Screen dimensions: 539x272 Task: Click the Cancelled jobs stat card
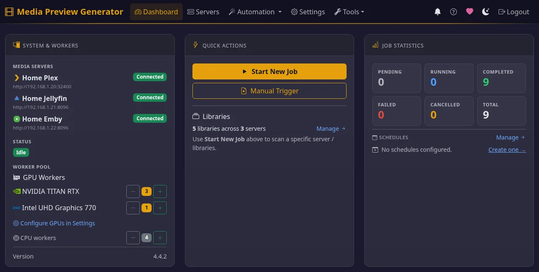[449, 111]
